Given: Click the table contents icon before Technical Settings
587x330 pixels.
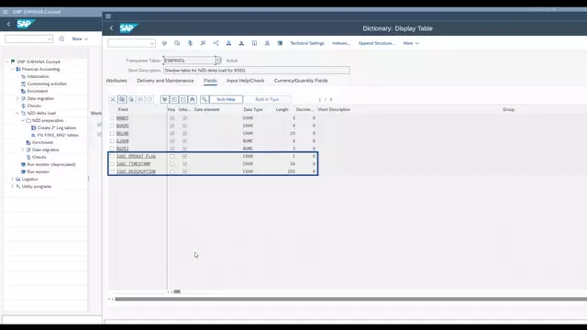Looking at the screenshot, I should pos(280,43).
